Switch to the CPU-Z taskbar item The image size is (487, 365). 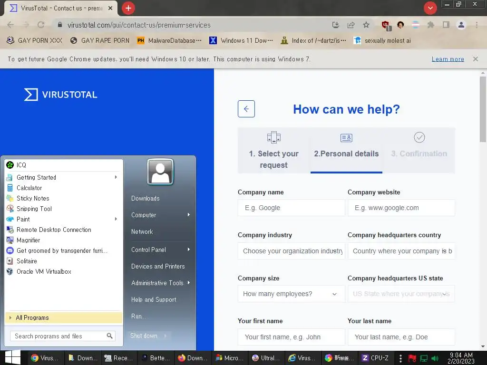click(x=376, y=358)
